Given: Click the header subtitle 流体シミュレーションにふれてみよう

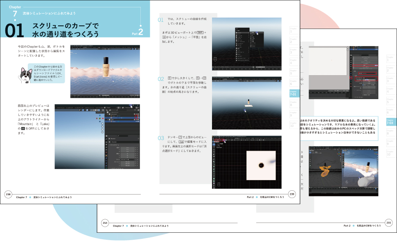Looking at the screenshot, I should (49, 13).
